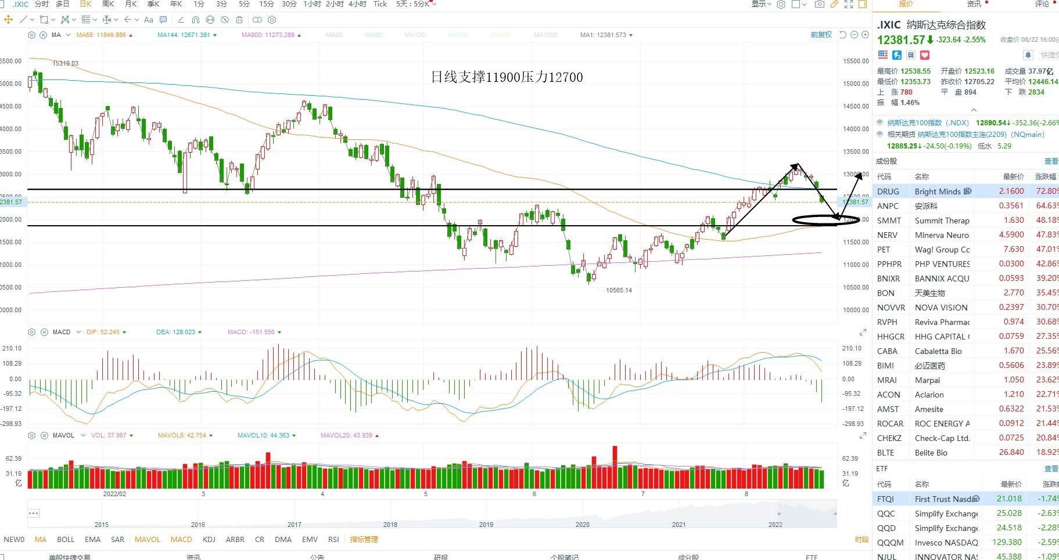
Task: Expand the MAVOL indicator selector
Action: click(83, 435)
